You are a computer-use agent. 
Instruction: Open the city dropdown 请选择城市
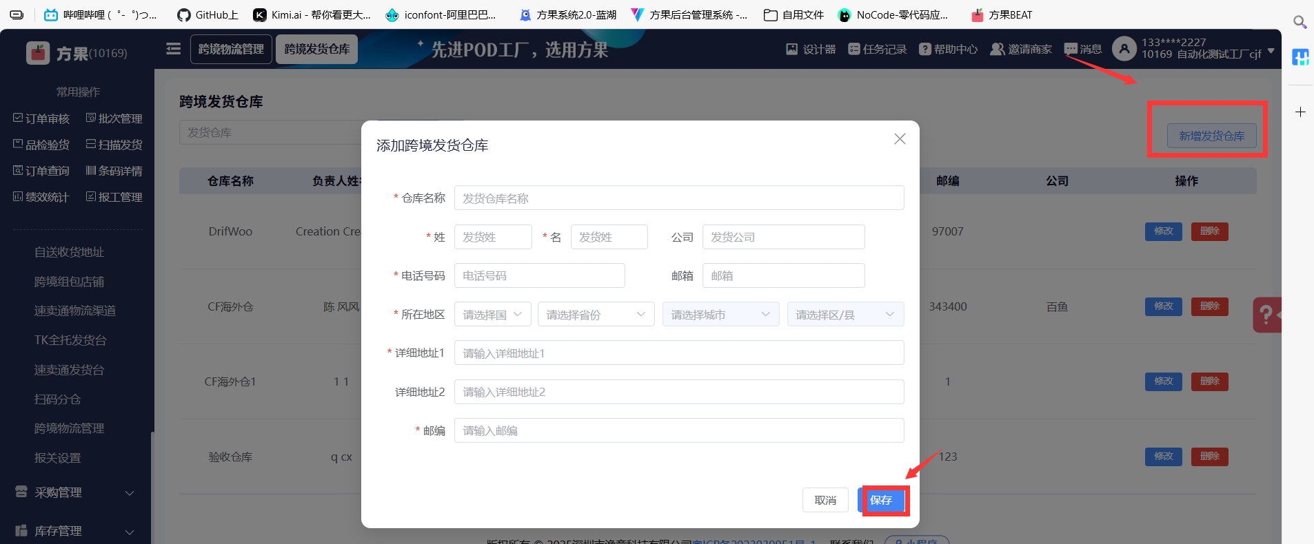pos(721,315)
